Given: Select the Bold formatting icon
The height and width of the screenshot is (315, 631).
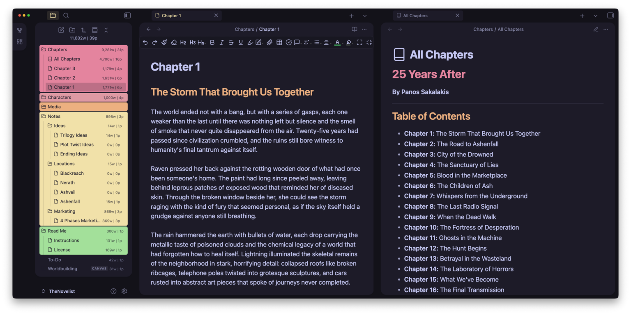Looking at the screenshot, I should click(212, 42).
